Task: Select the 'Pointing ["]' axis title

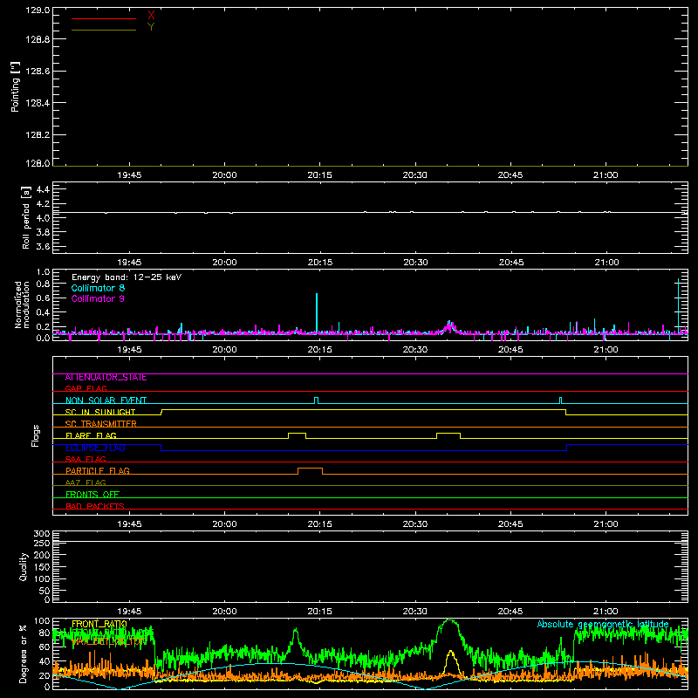Action: [x=15, y=87]
